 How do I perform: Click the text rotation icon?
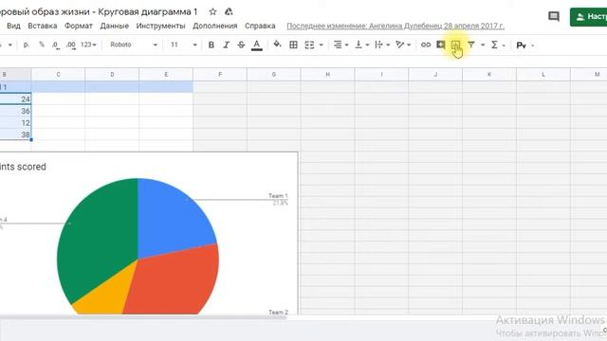tap(399, 45)
